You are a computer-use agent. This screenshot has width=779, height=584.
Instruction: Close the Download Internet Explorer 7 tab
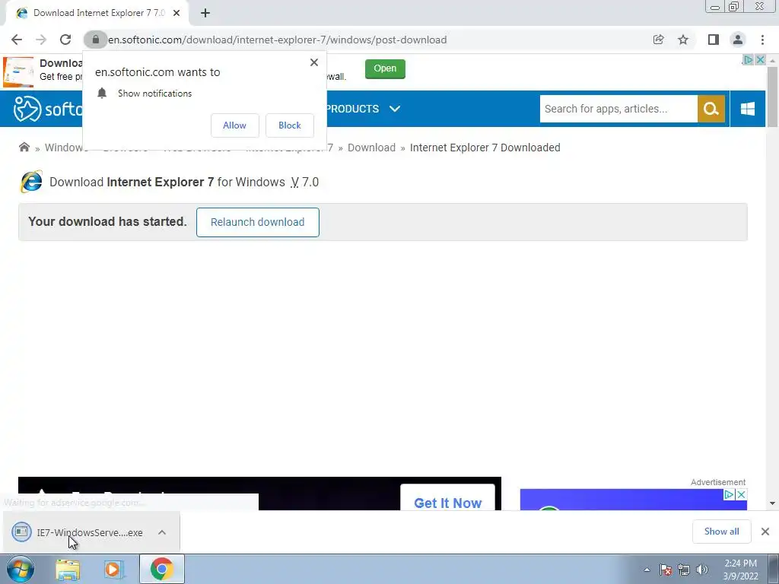tap(176, 13)
